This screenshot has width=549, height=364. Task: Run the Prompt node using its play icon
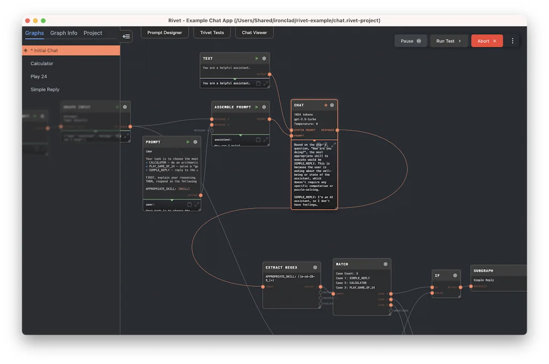tap(187, 142)
